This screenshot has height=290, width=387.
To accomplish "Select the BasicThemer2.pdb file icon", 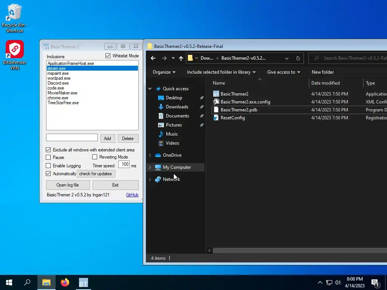I will [216, 110].
